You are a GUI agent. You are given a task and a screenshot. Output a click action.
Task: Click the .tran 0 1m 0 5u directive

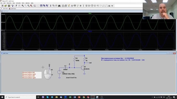point(71,78)
